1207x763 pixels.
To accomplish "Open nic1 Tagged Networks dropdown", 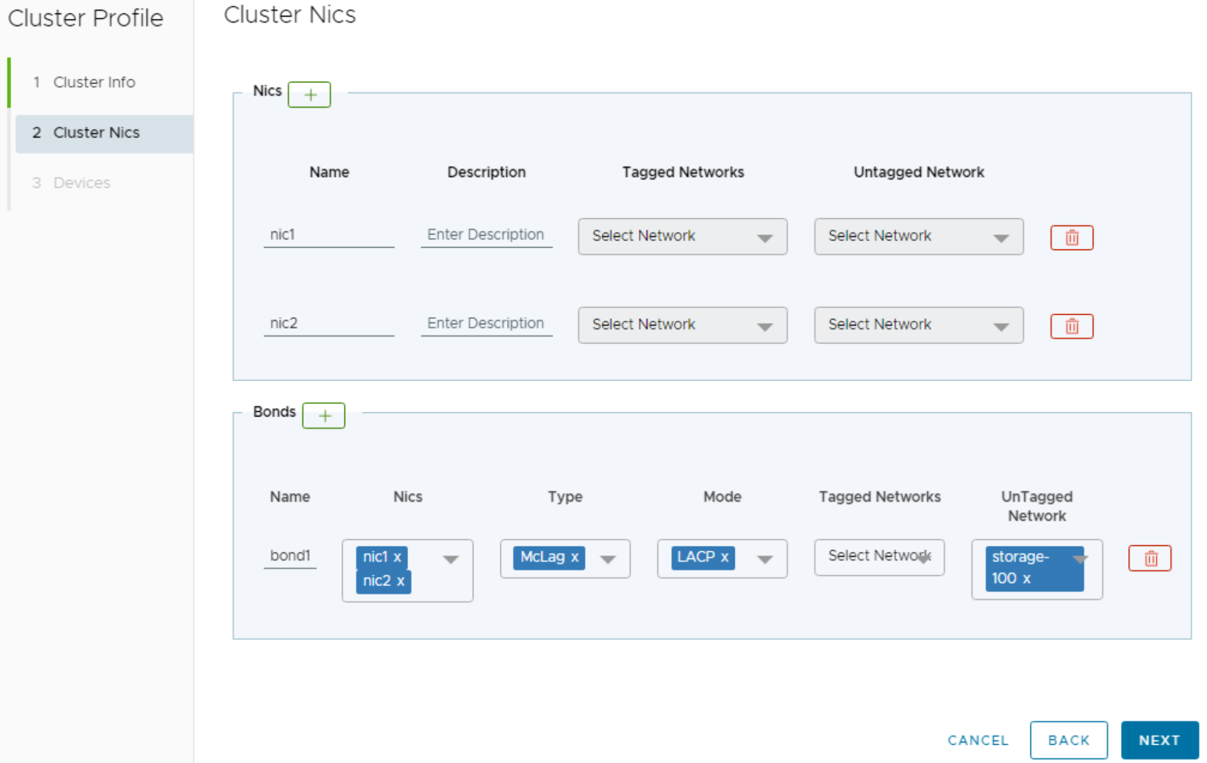I will coord(682,236).
